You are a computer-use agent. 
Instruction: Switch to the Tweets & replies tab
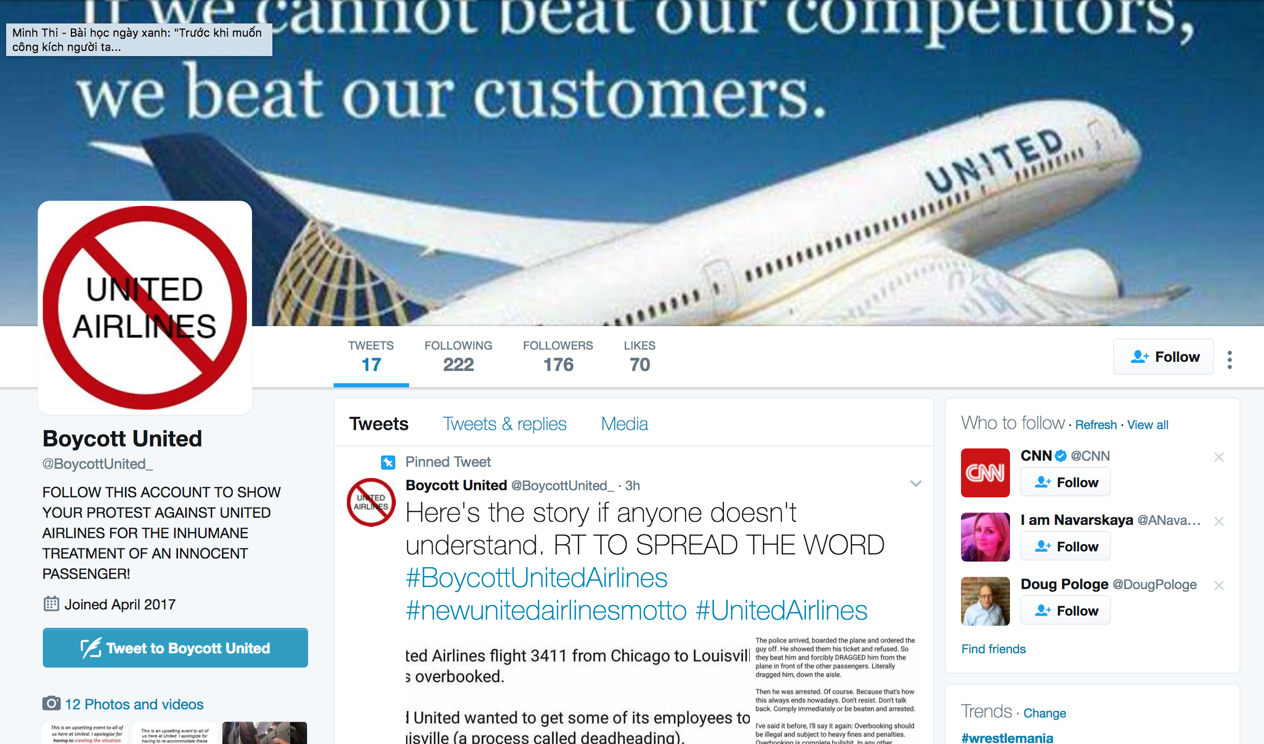pyautogui.click(x=504, y=424)
